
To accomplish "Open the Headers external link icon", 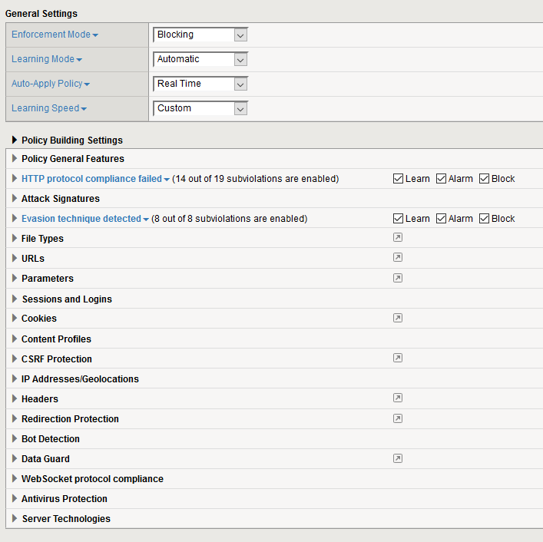I will 397,398.
